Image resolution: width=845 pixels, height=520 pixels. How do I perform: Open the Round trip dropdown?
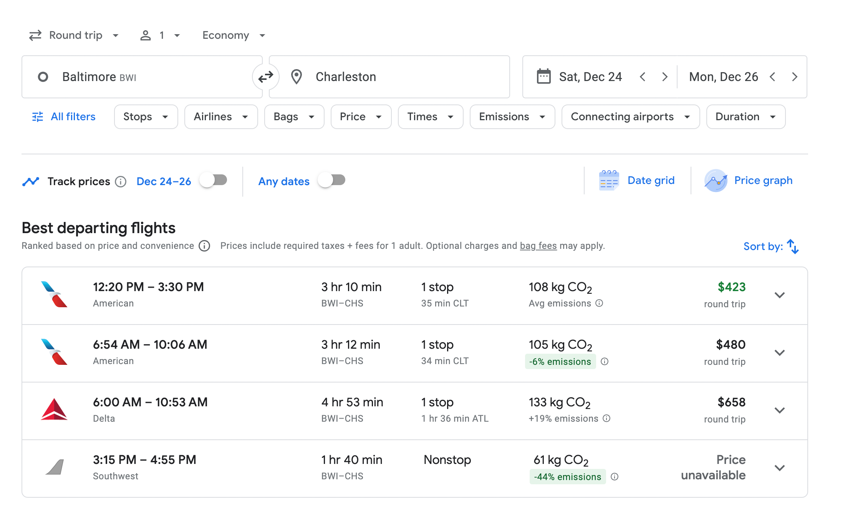click(x=75, y=35)
